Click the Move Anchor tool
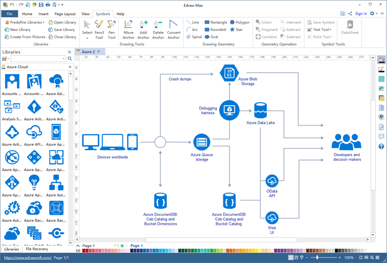 (128, 29)
